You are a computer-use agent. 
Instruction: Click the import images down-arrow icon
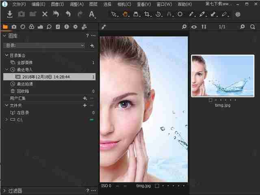10,14
